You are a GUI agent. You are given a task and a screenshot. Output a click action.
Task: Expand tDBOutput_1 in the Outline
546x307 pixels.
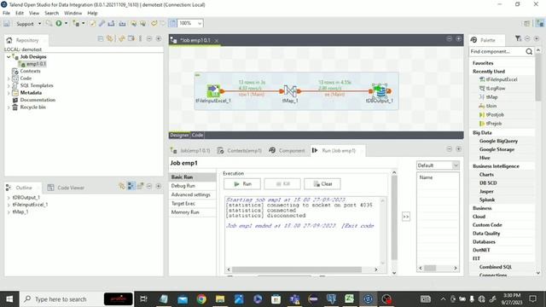click(x=9, y=197)
